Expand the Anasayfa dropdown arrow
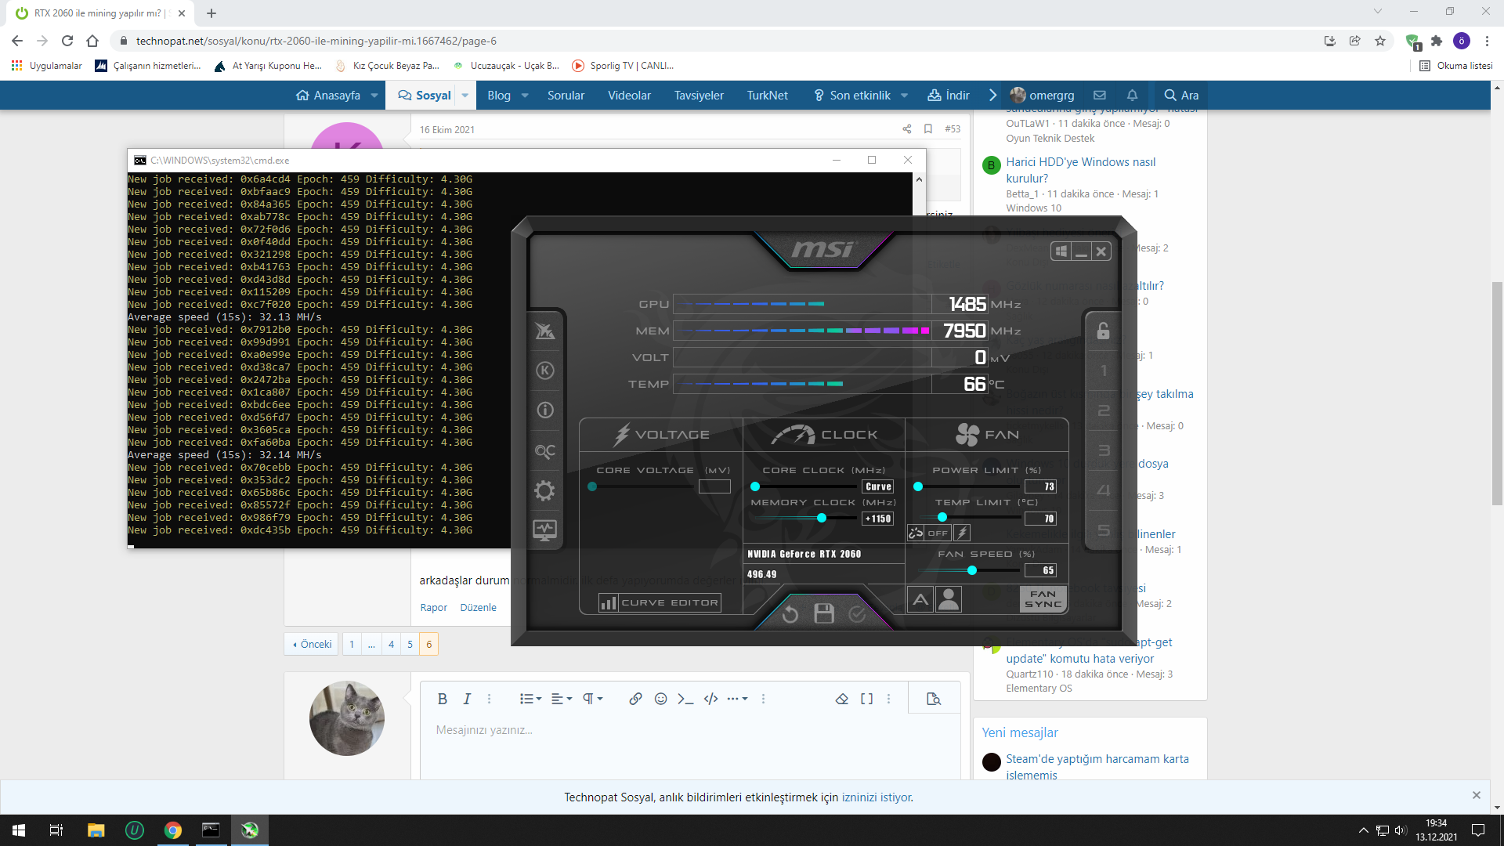The width and height of the screenshot is (1504, 846). tap(374, 96)
